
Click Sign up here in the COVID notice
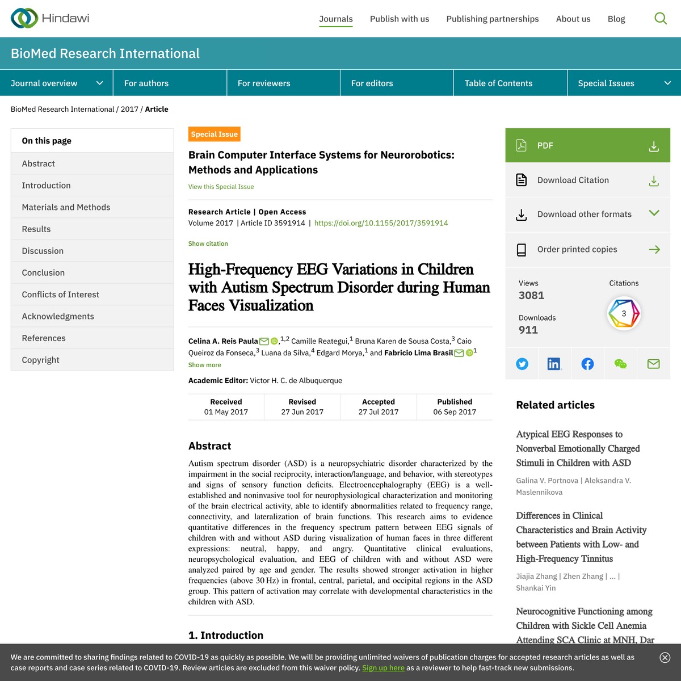point(383,668)
